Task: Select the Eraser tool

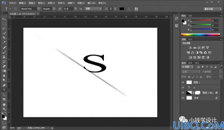Action: click(x=4, y=66)
